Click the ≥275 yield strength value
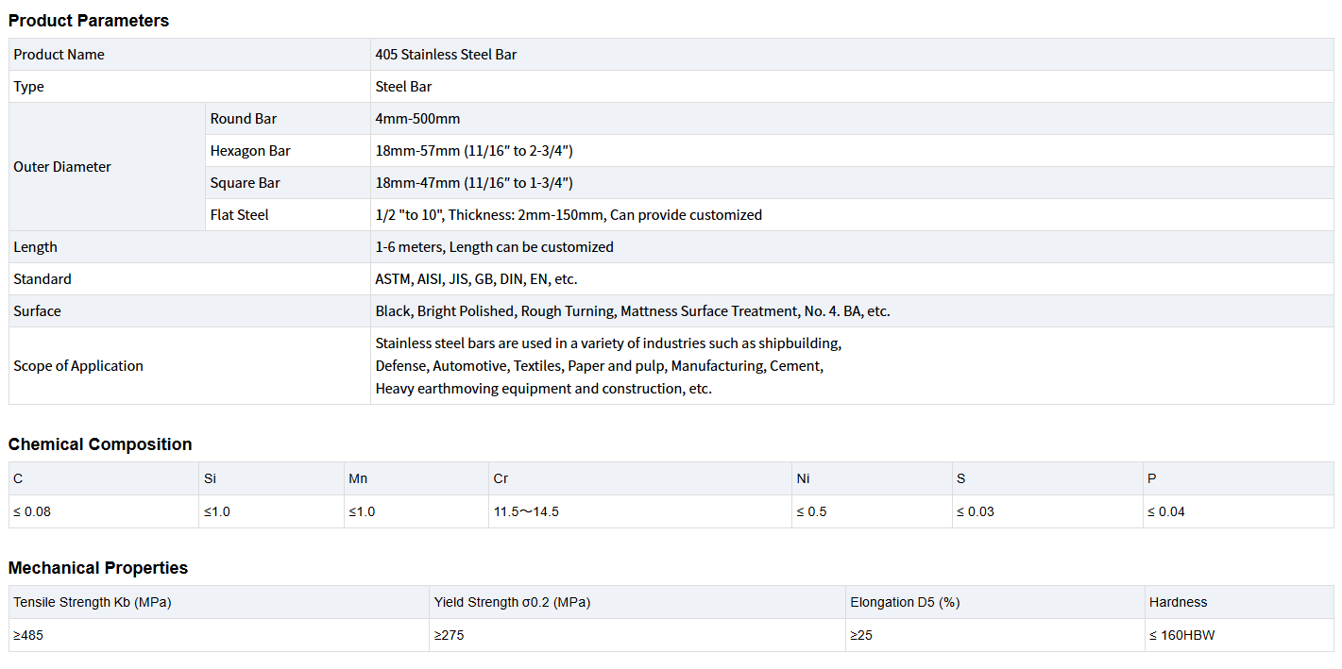Screen dimensions: 1342x669 [449, 635]
